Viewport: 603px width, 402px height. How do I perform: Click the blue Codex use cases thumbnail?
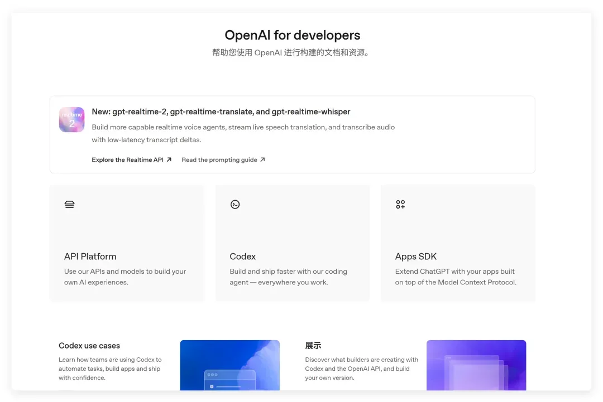click(229, 365)
